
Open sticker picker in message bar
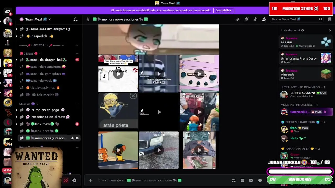click(251, 180)
